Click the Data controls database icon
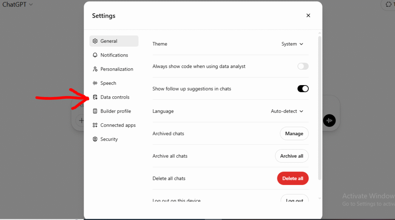Image resolution: width=395 pixels, height=220 pixels. click(x=95, y=97)
